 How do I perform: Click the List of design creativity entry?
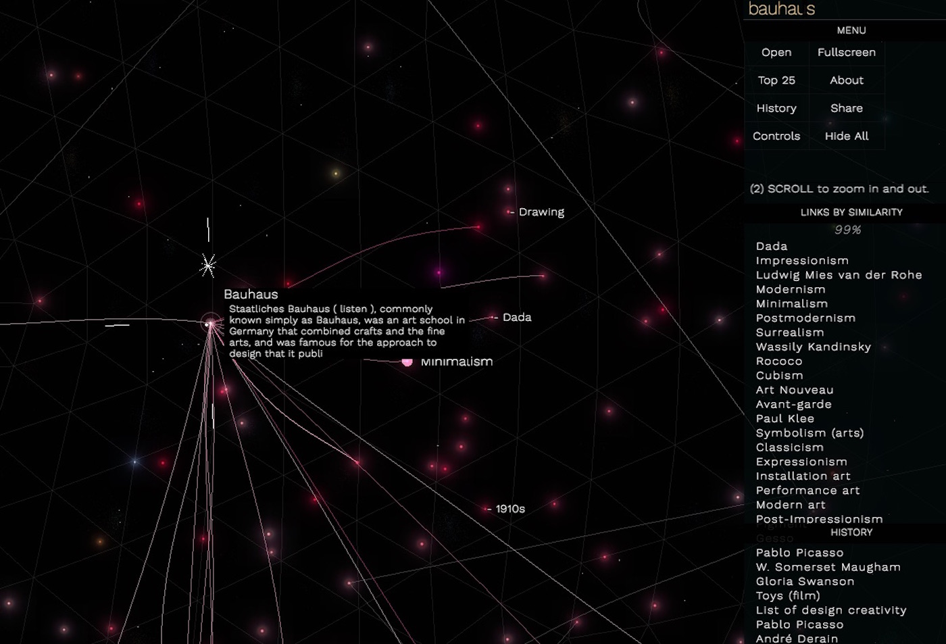[x=831, y=610]
